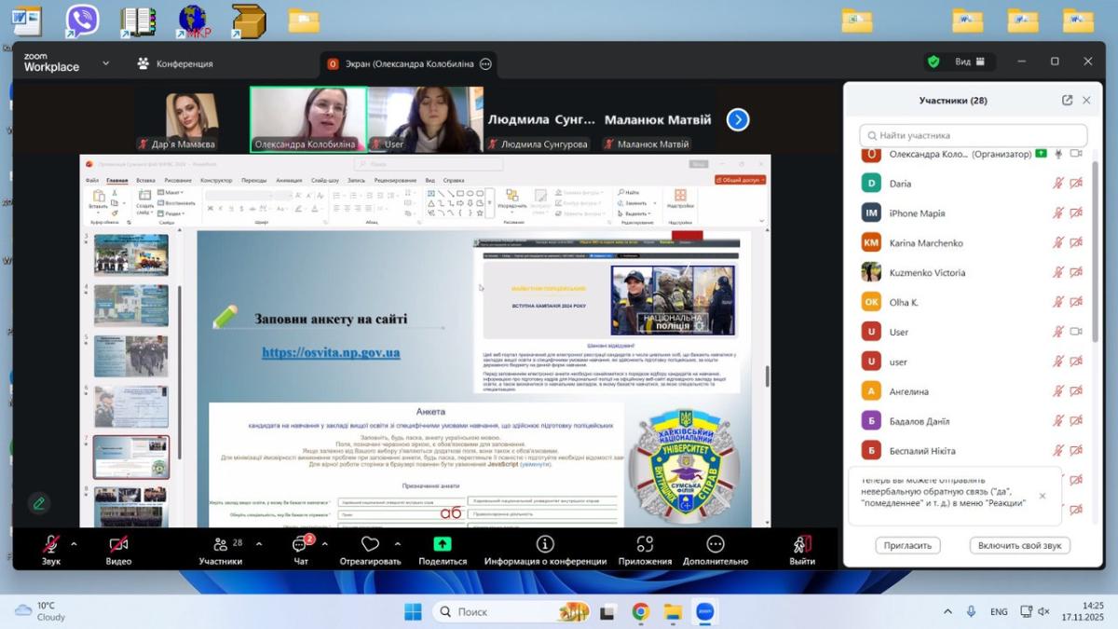Expand the reactions arrow next to Отреагировать
Viewport: 1118px width, 629px height.
tap(398, 544)
